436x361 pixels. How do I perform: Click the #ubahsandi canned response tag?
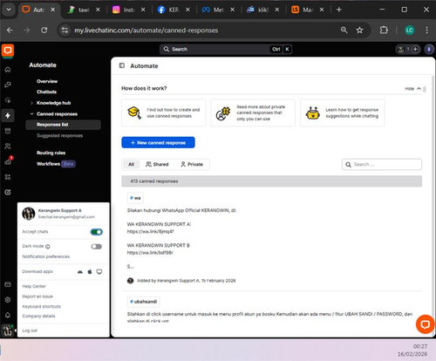[x=144, y=302]
